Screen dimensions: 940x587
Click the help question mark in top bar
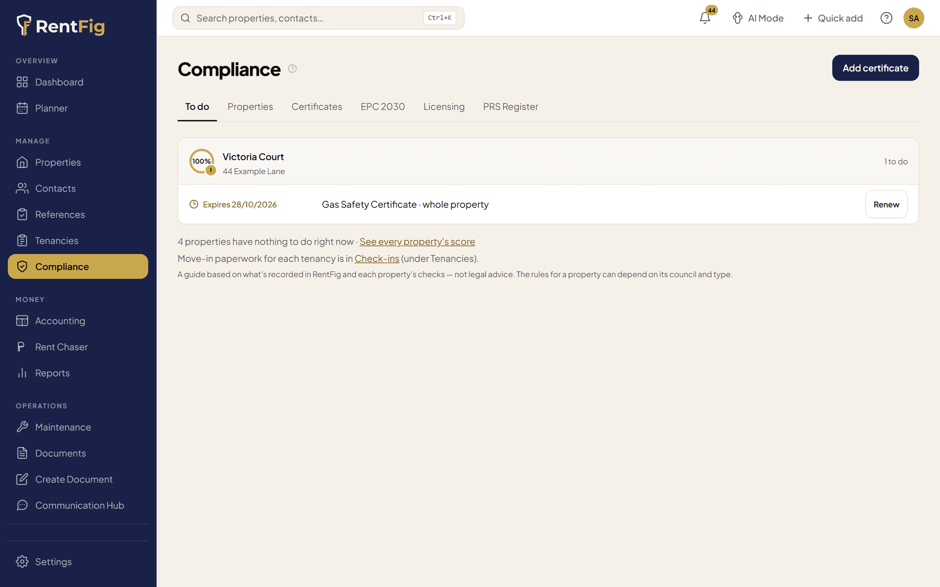(x=886, y=18)
